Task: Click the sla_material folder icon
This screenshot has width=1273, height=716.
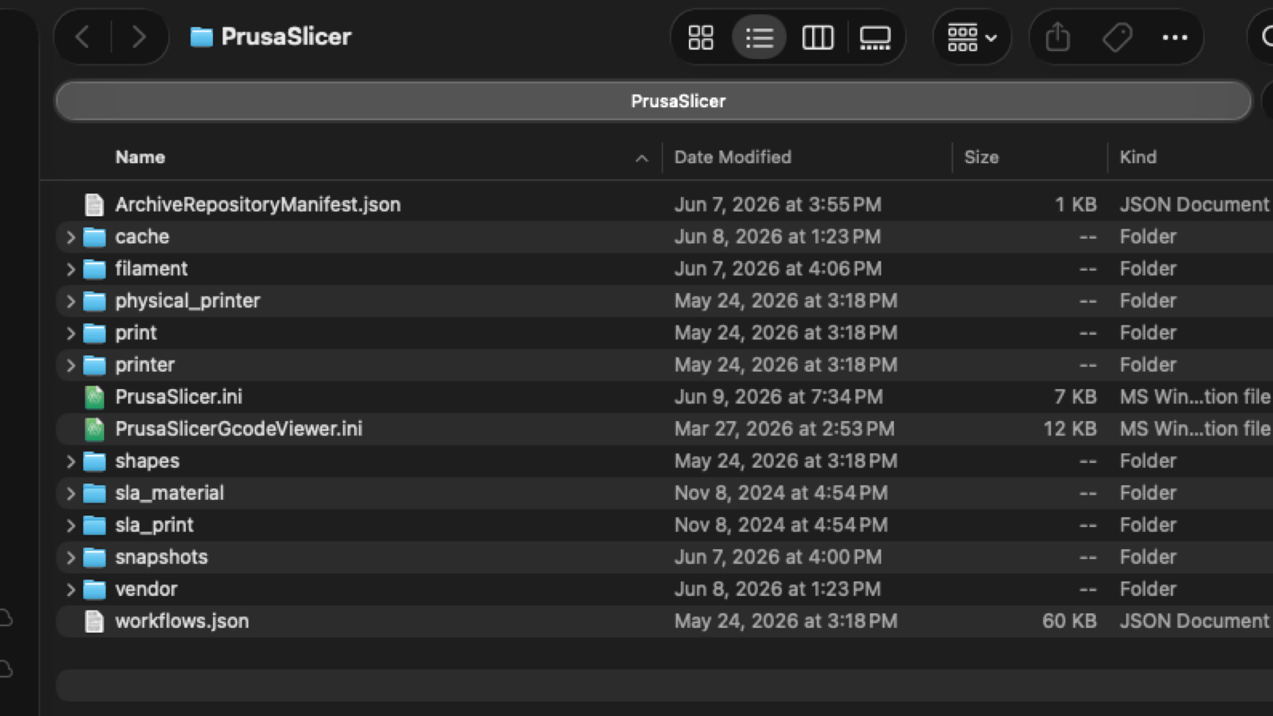Action: (x=94, y=493)
